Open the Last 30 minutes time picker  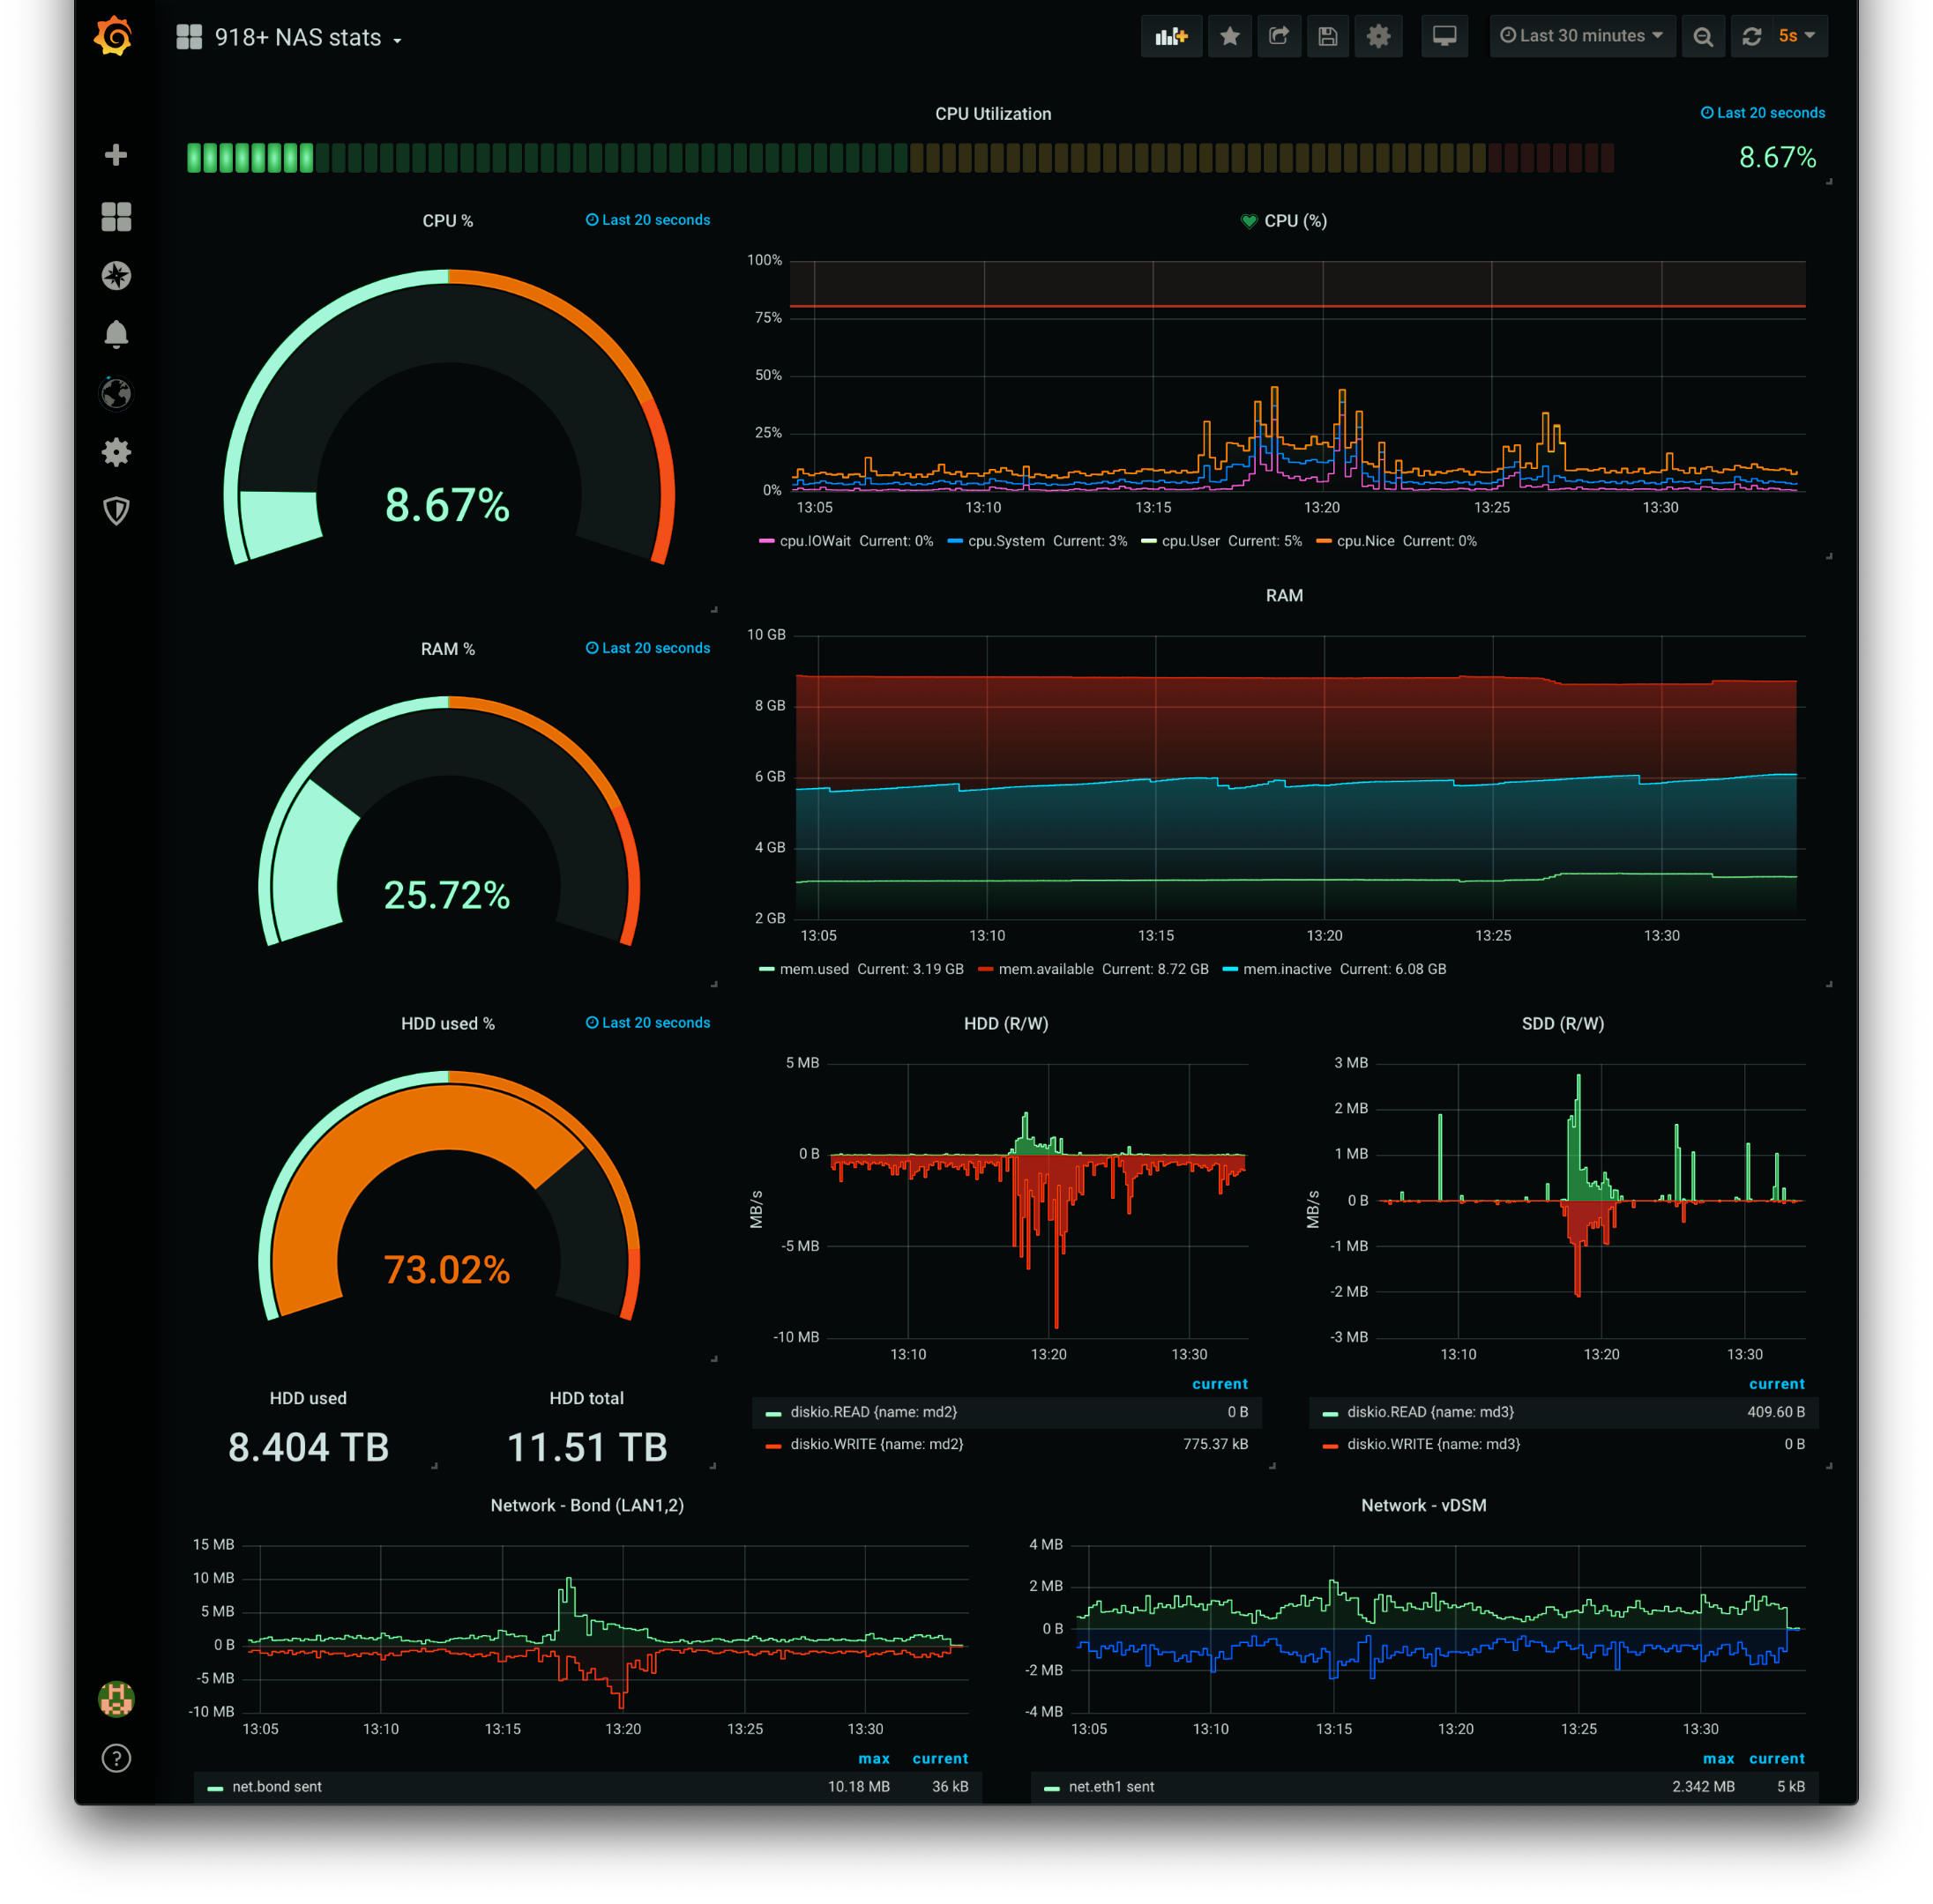click(x=1581, y=37)
